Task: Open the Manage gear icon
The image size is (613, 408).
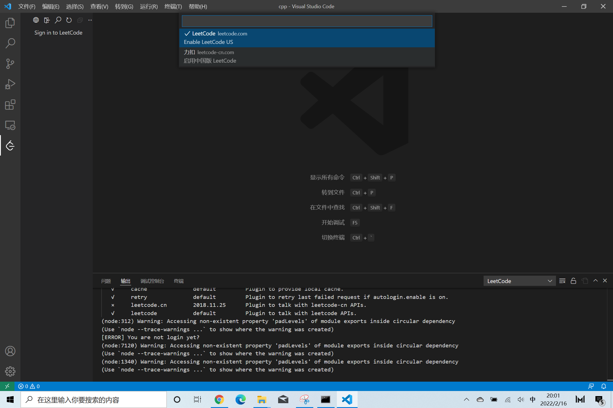Action: [10, 371]
